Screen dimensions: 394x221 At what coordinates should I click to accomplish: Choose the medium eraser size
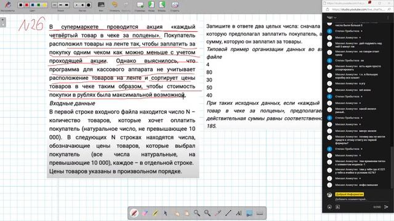tap(82, 5)
